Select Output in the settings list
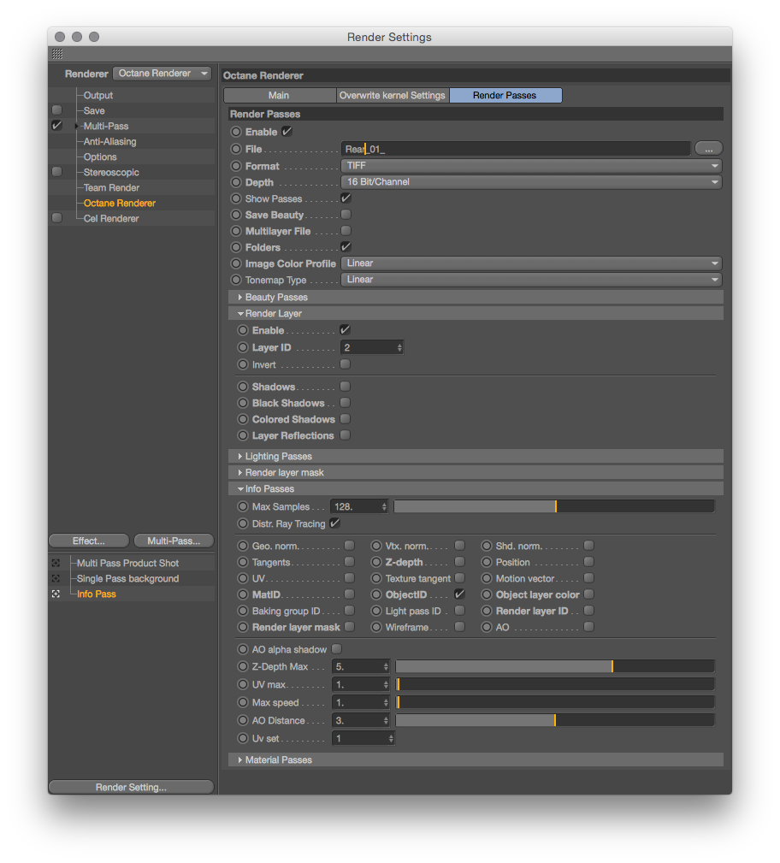780x863 pixels. click(x=98, y=95)
